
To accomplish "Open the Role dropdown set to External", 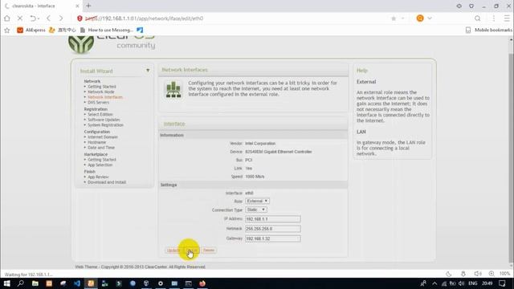I will click(x=257, y=201).
